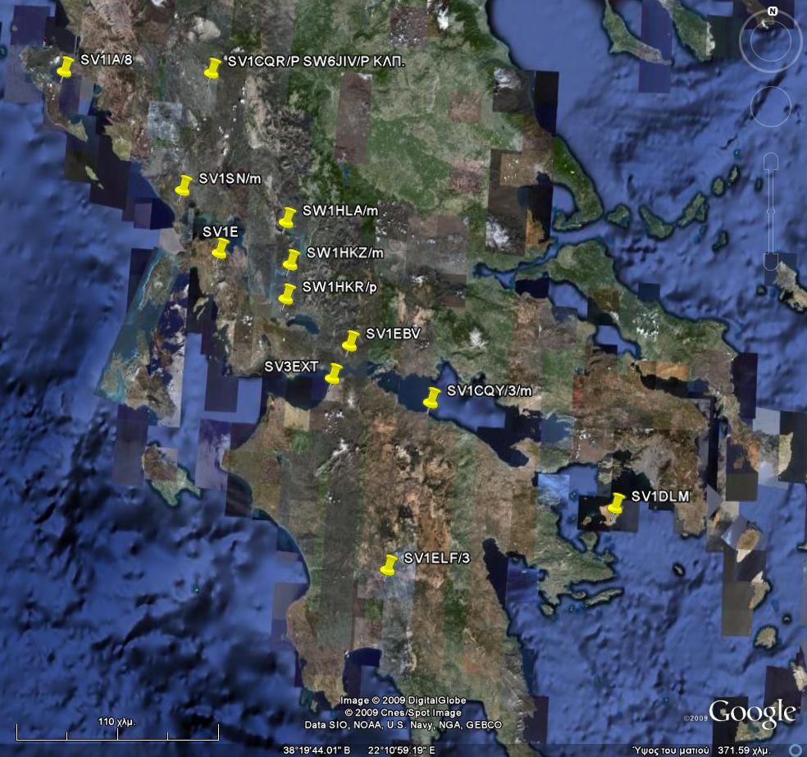Click the SV1CQY/3/m yellow pushpin
The height and width of the screenshot is (757, 807).
point(431,399)
